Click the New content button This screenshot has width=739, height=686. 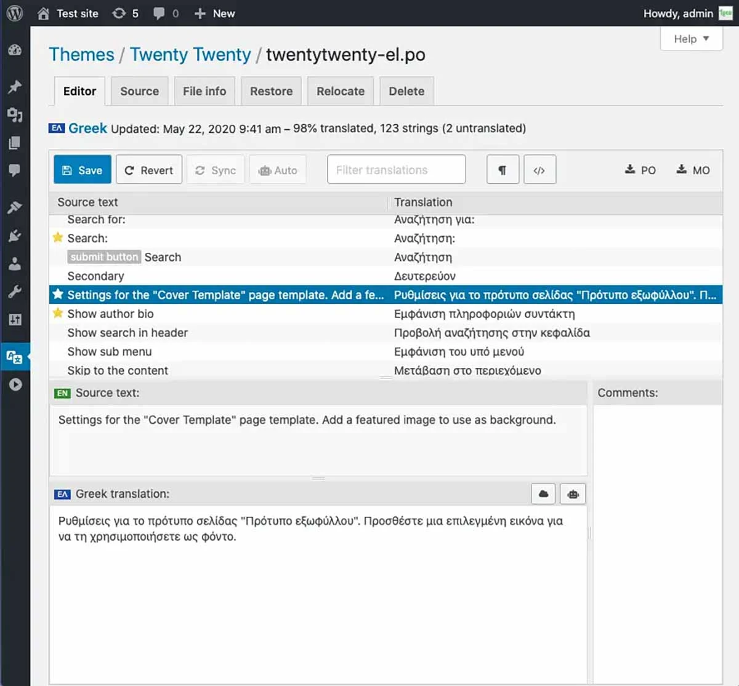(214, 13)
